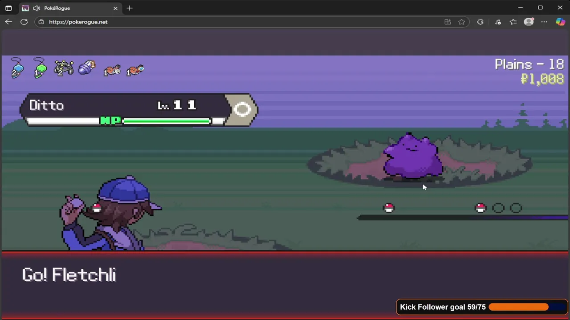Select the PokéRogue browser tab
This screenshot has height=320, width=570.
coord(70,8)
